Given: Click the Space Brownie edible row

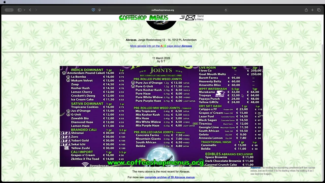Looking at the screenshot, I should pyautogui.click(x=229, y=157).
